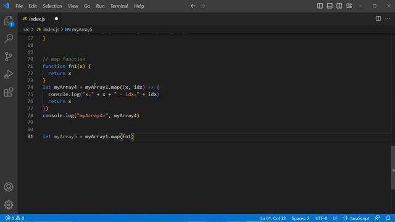Click the editor vertical scrollbar

393,168
